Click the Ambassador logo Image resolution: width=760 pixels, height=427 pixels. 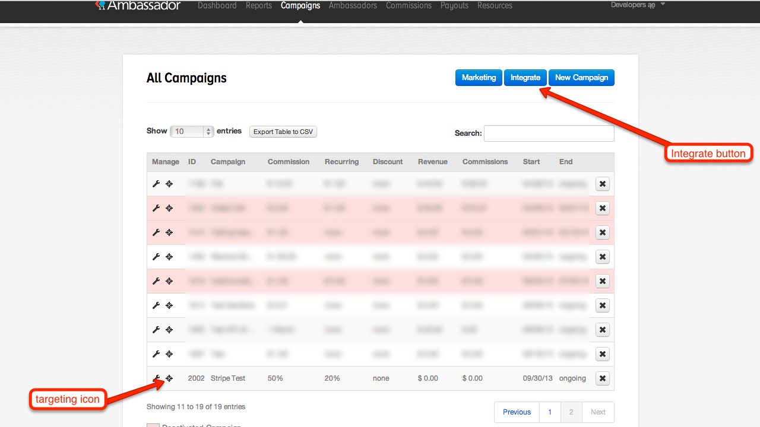(138, 5)
